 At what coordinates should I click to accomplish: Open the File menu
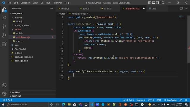[x=9, y=3]
